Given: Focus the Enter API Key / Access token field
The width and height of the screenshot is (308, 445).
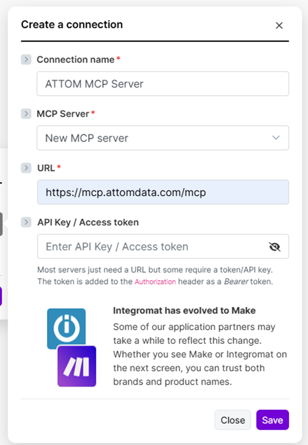Looking at the screenshot, I should 163,246.
